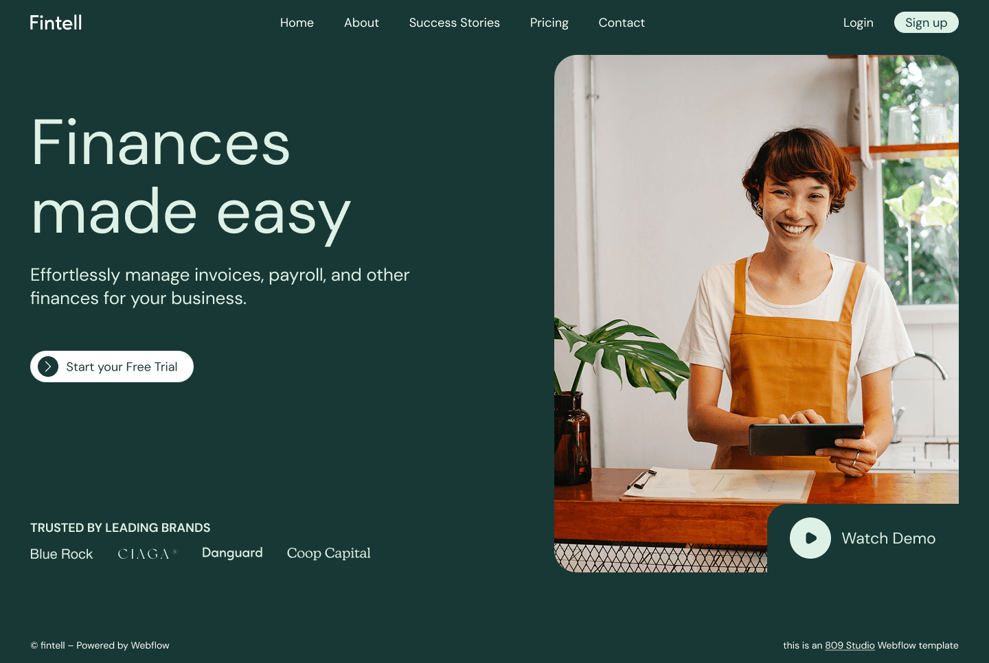Click the CIAGA brand logo
This screenshot has width=989, height=663.
click(x=147, y=554)
